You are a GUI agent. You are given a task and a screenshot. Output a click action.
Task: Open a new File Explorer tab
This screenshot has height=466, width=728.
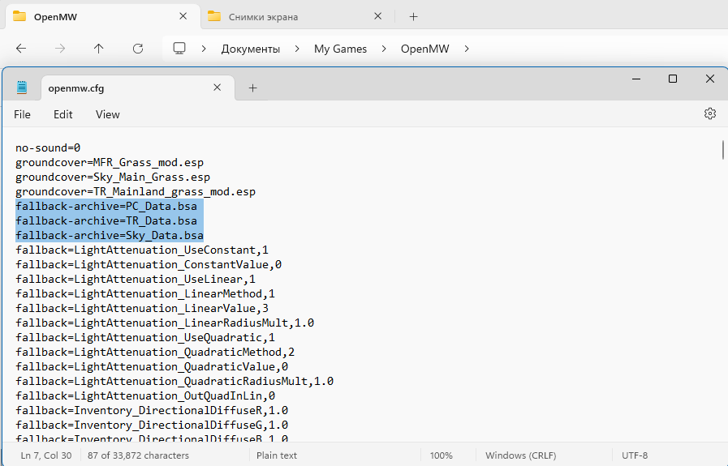coord(413,16)
